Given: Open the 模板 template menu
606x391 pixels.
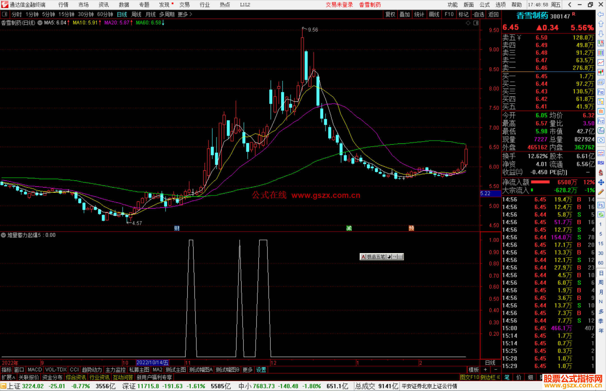Looking at the screenshot, I should click(x=474, y=370).
